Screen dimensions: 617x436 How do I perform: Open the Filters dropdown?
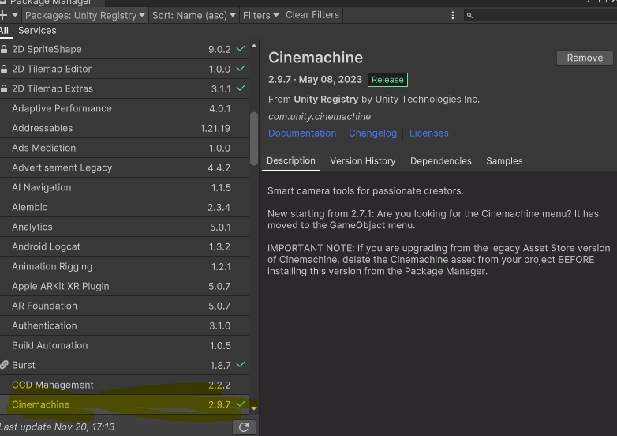(260, 15)
